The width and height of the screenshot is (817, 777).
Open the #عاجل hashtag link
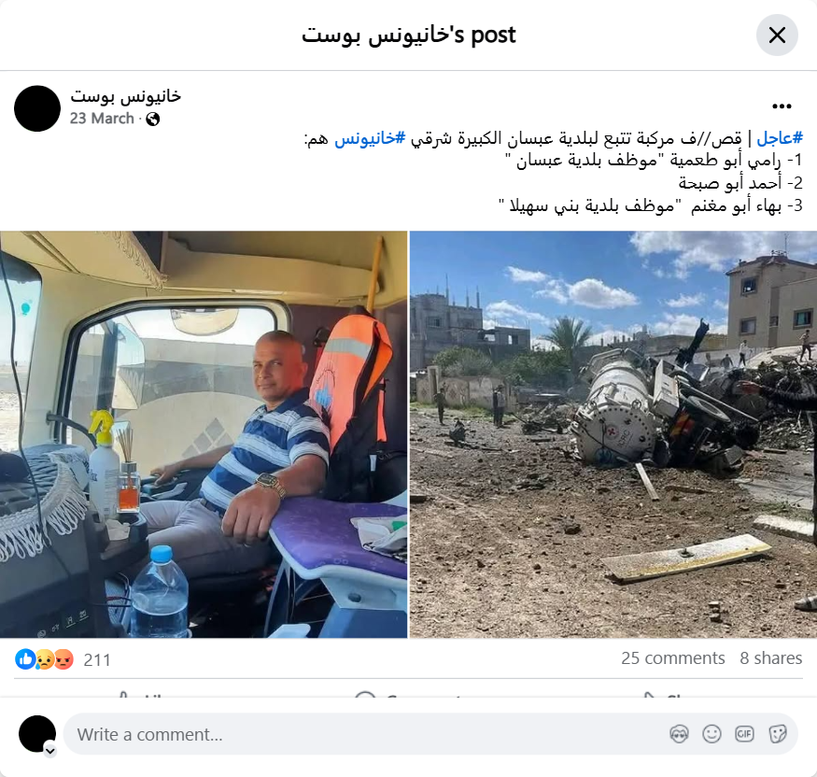pyautogui.click(x=780, y=138)
